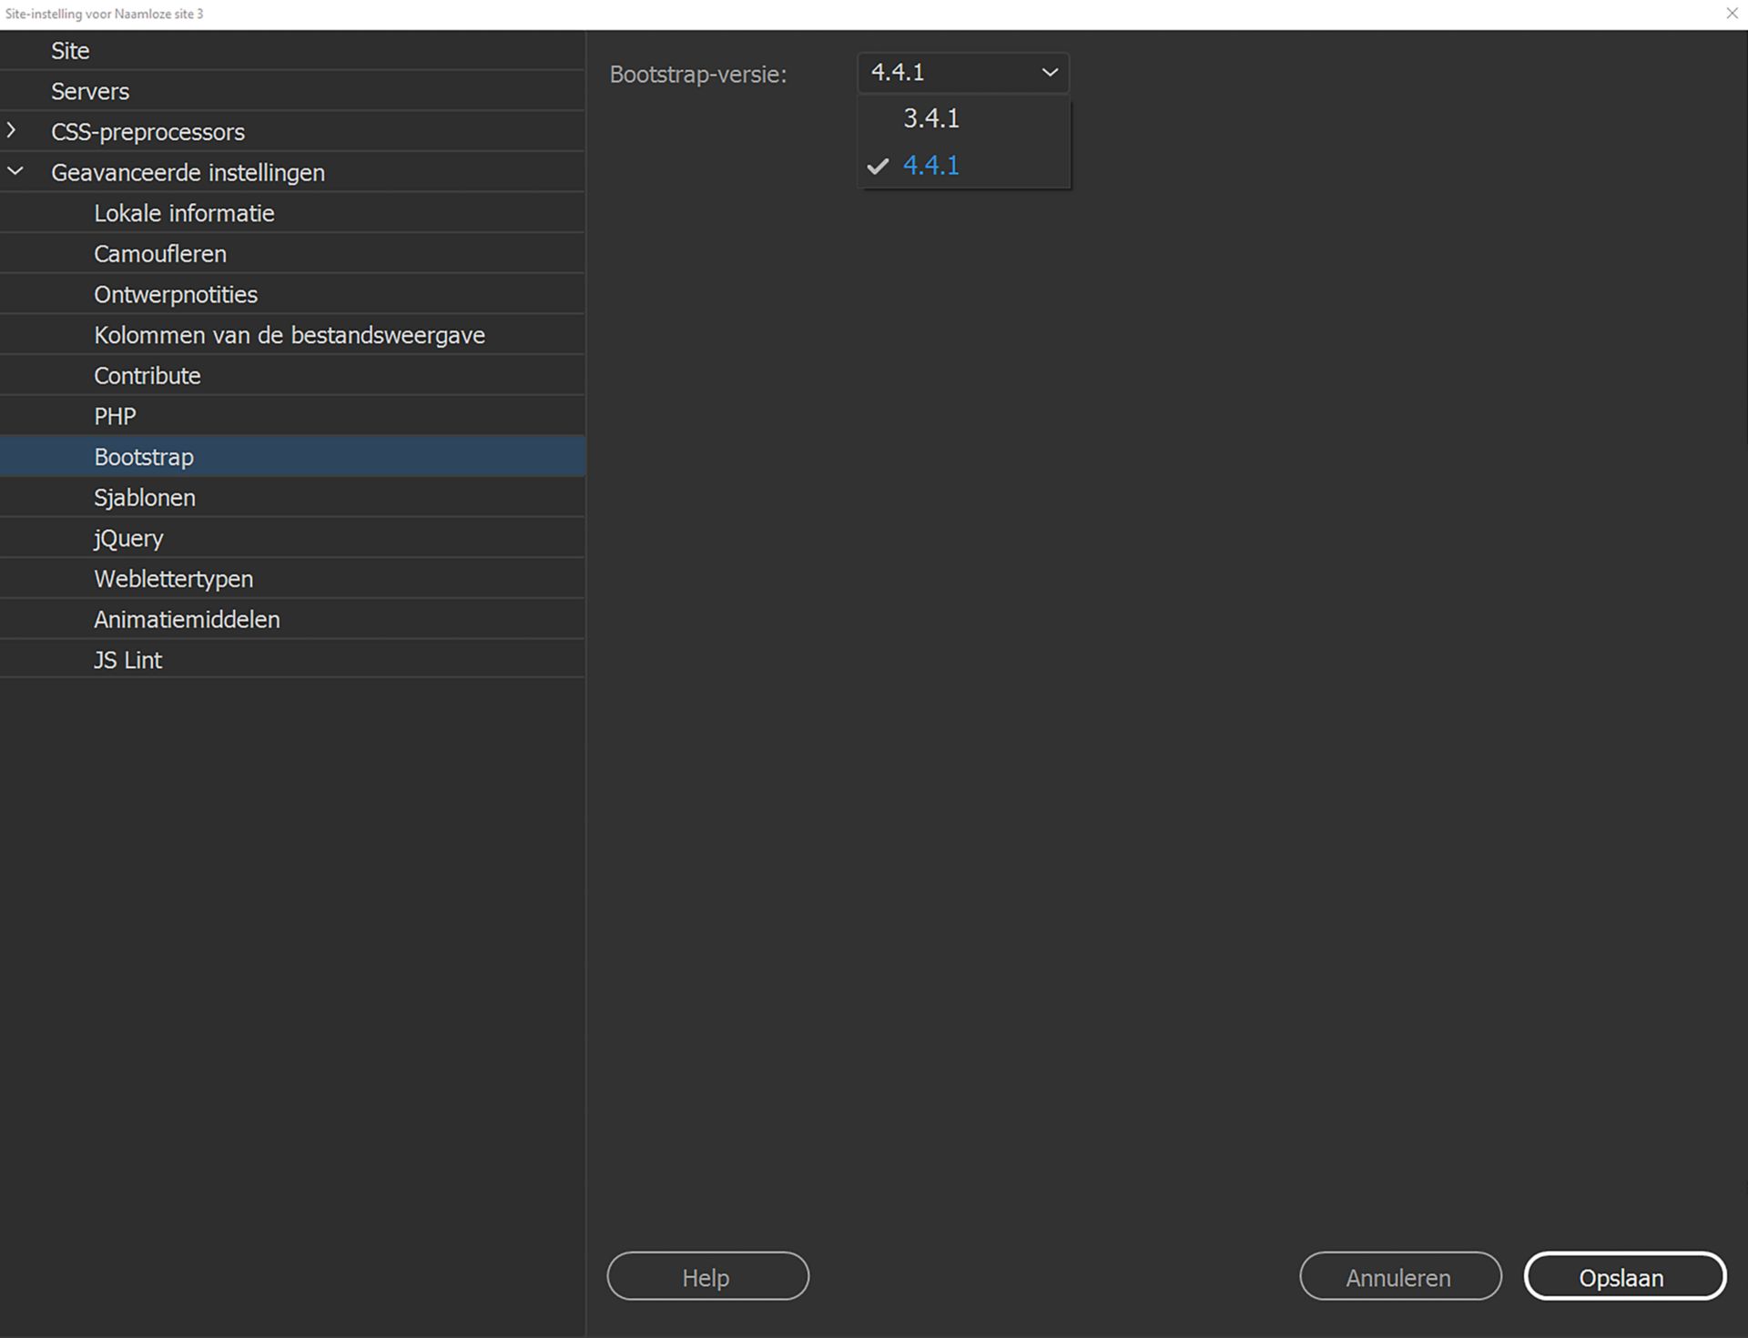The width and height of the screenshot is (1748, 1338).
Task: Select the checked version 4.4.1
Action: coord(930,165)
